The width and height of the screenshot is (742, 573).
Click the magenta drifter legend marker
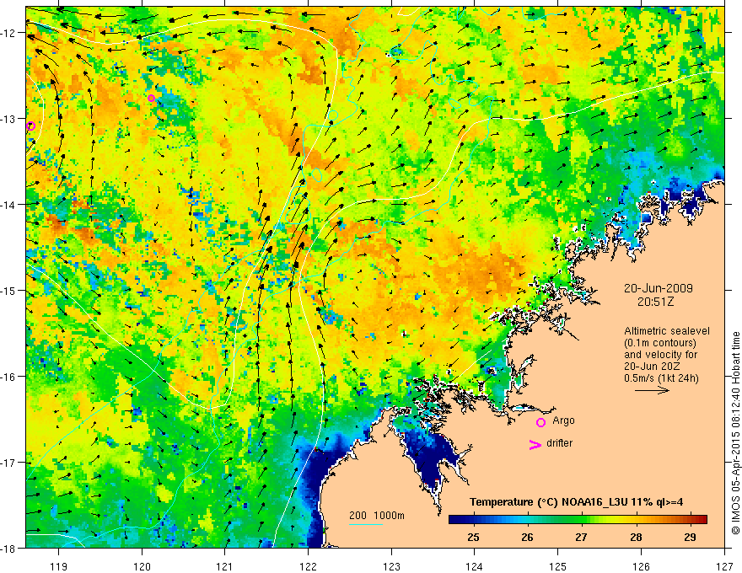click(x=535, y=444)
